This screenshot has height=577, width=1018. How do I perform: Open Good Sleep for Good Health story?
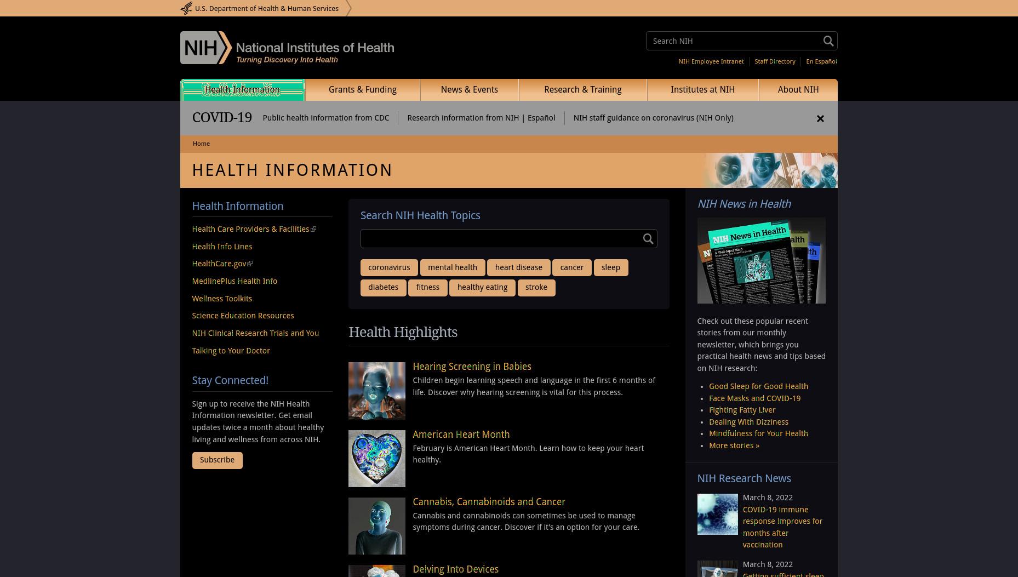pyautogui.click(x=758, y=386)
